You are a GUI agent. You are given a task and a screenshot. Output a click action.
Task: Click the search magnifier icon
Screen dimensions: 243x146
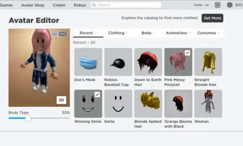click(x=94, y=5)
